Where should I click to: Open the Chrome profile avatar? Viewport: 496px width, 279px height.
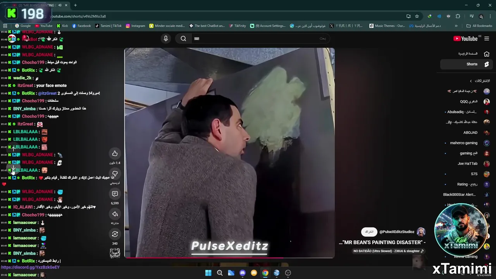click(481, 16)
